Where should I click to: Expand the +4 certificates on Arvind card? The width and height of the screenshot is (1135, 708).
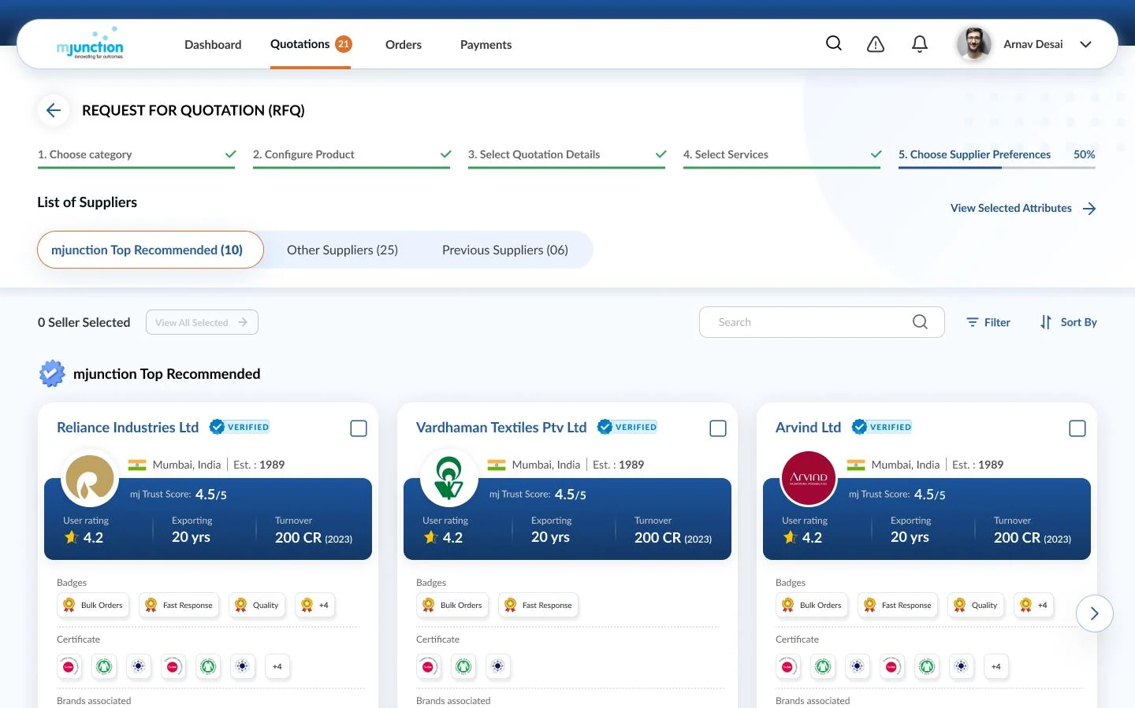995,666
